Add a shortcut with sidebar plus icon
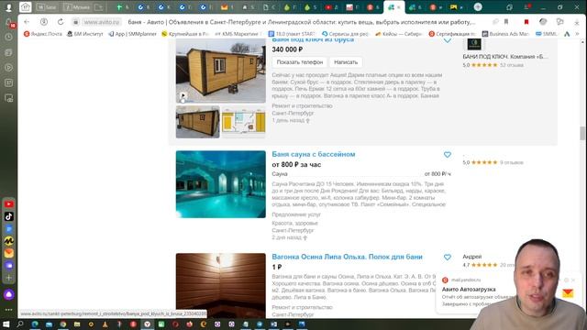The width and height of the screenshot is (587, 330). click(9, 278)
